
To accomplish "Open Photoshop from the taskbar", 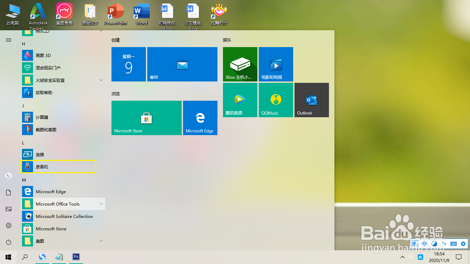I will (76, 257).
